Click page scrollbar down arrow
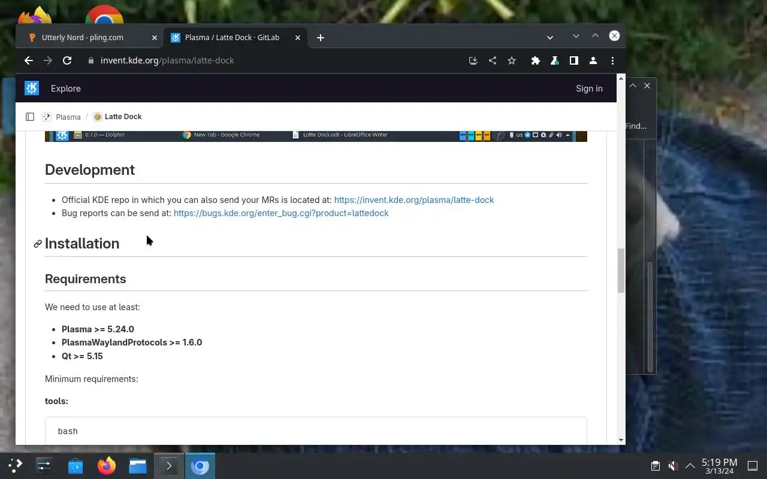Viewport: 767px width, 479px height. pyautogui.click(x=621, y=440)
